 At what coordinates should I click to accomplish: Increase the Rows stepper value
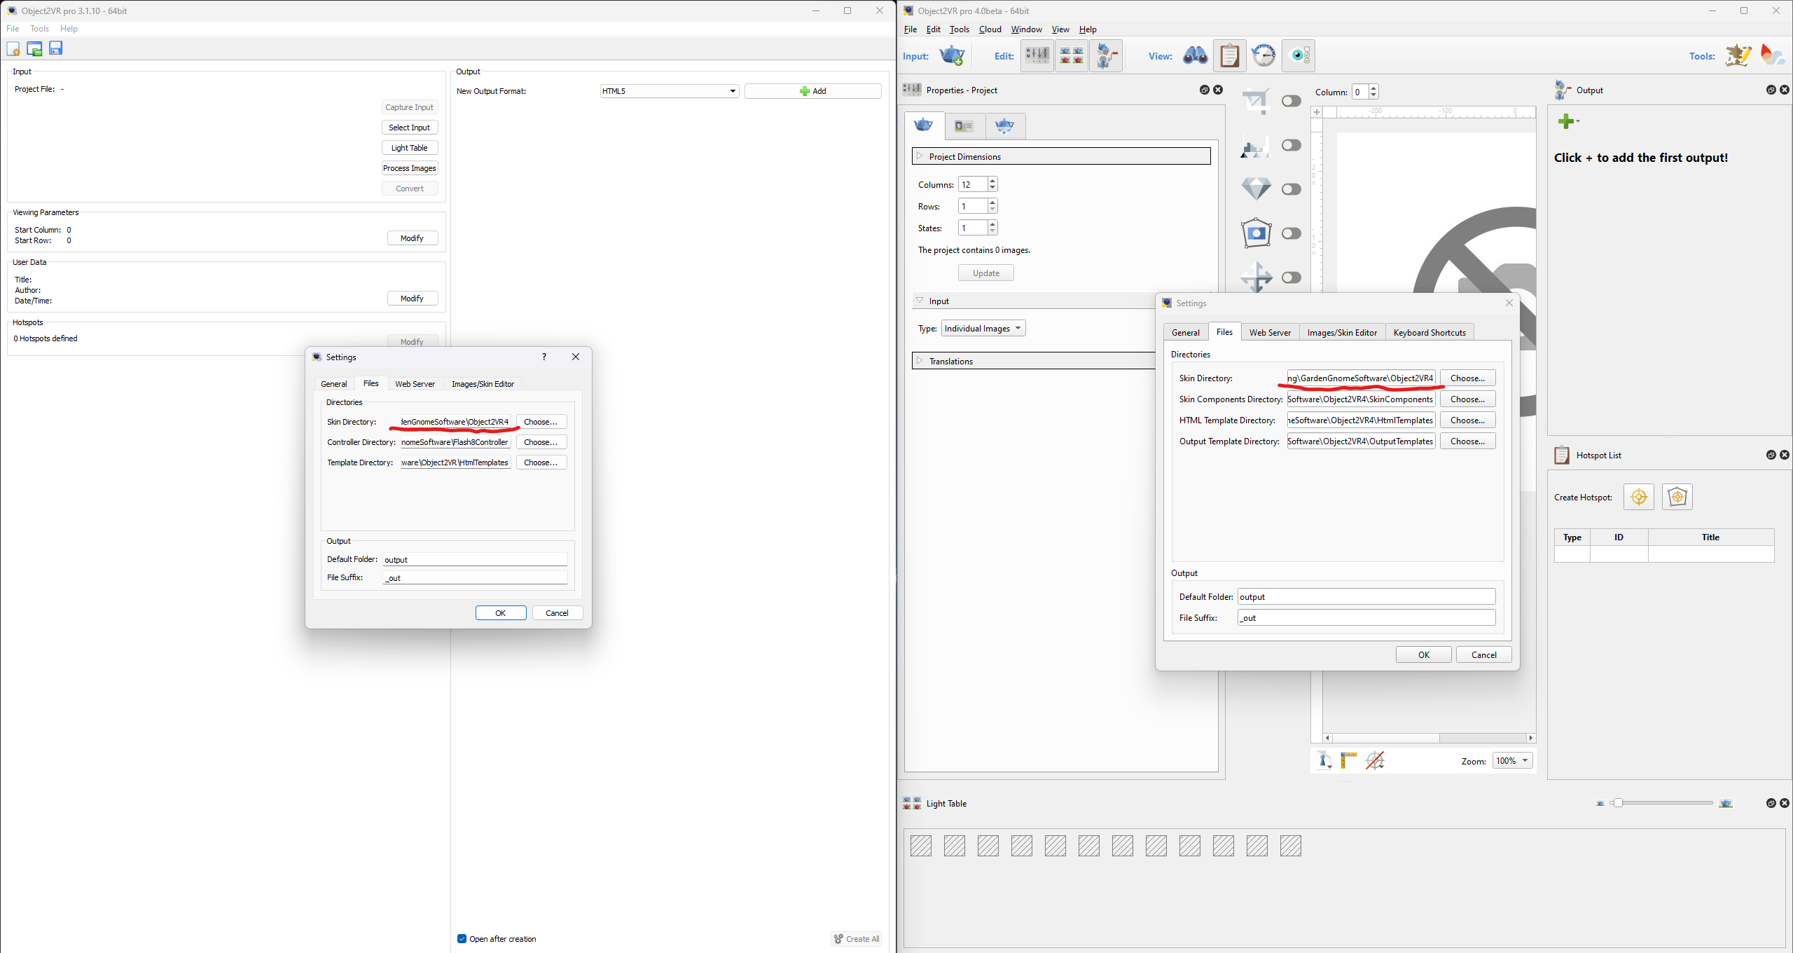coord(992,203)
